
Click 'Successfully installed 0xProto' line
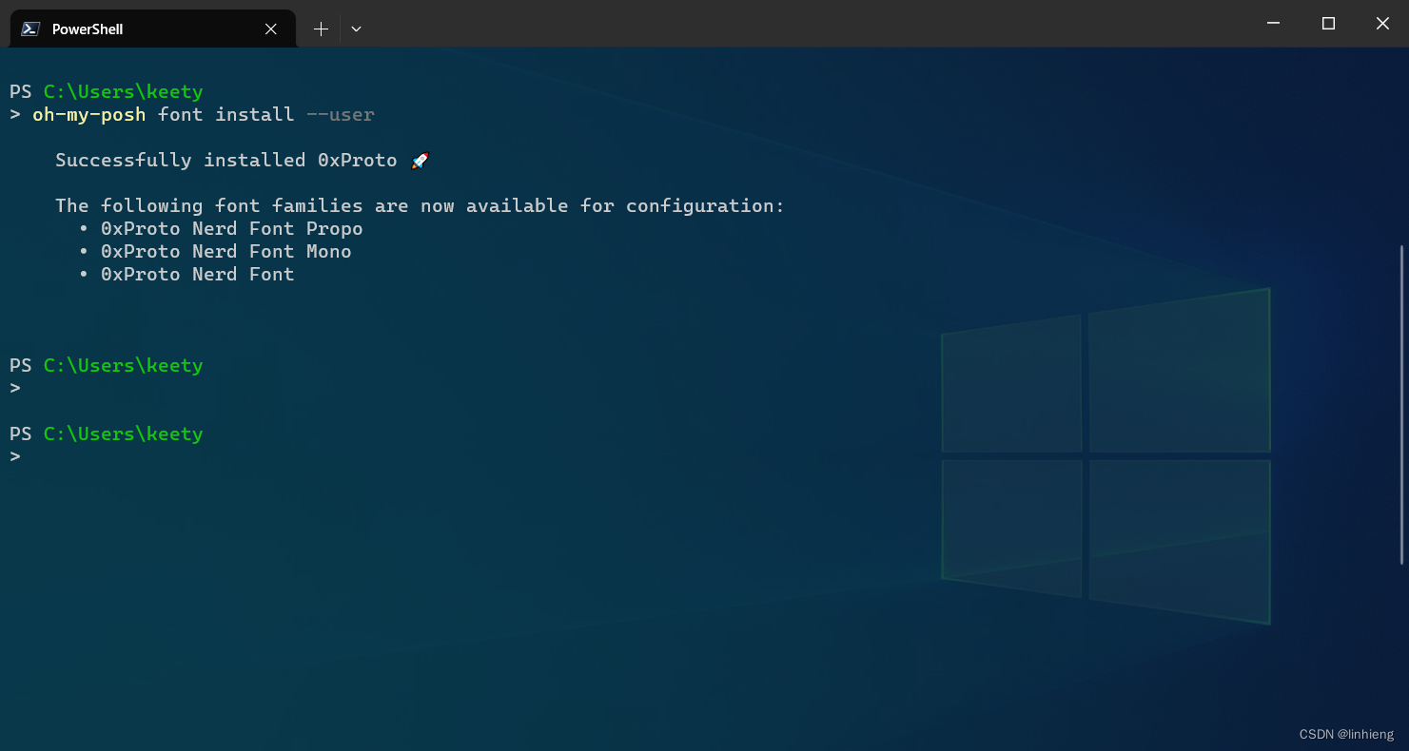tap(226, 160)
